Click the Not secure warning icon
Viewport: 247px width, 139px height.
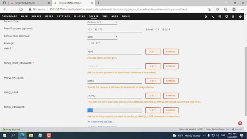(30, 9)
